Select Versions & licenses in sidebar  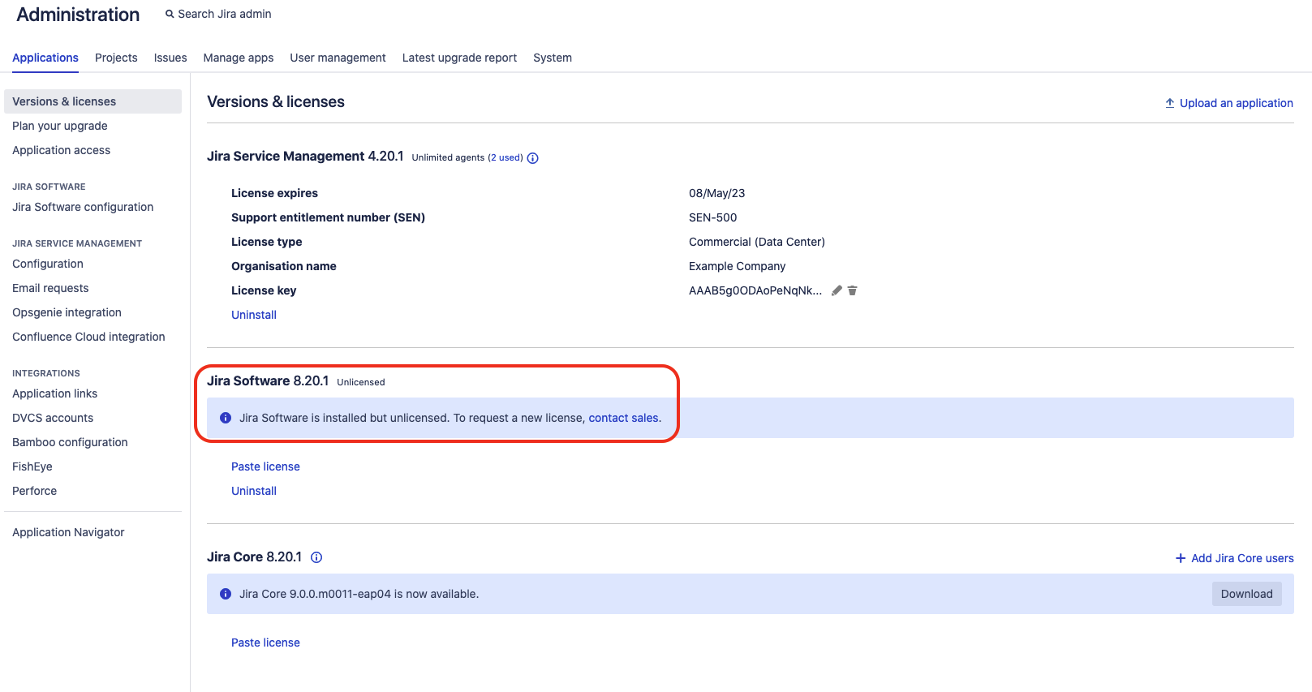coord(92,101)
